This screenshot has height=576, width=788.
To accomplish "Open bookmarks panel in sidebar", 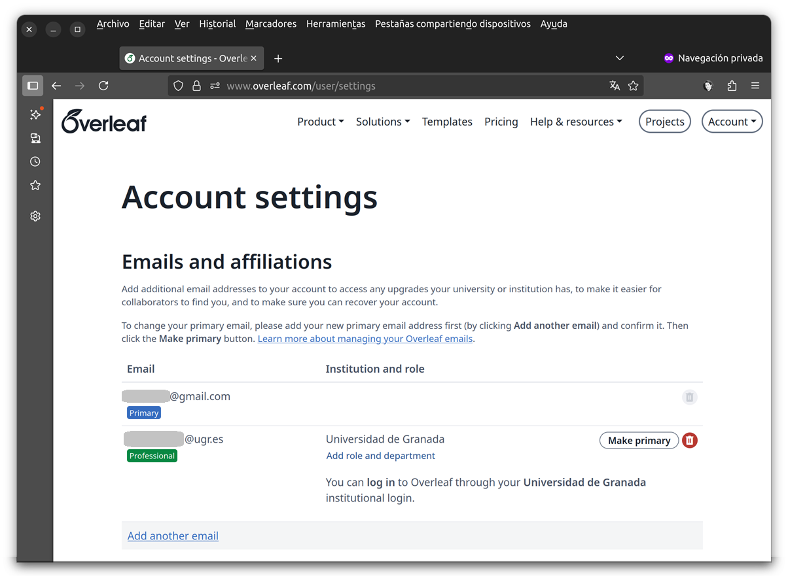I will point(35,186).
